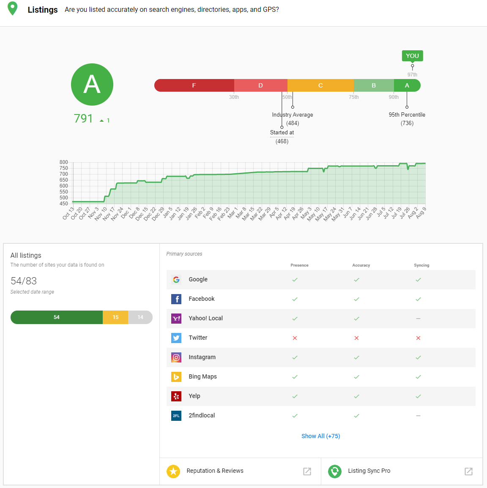The width and height of the screenshot is (487, 488).
Task: Click the All listings heading
Action: [x=26, y=256]
